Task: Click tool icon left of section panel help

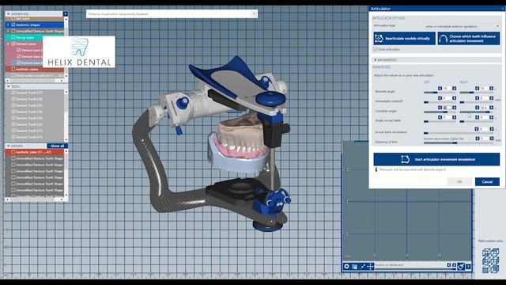Action: [461, 267]
